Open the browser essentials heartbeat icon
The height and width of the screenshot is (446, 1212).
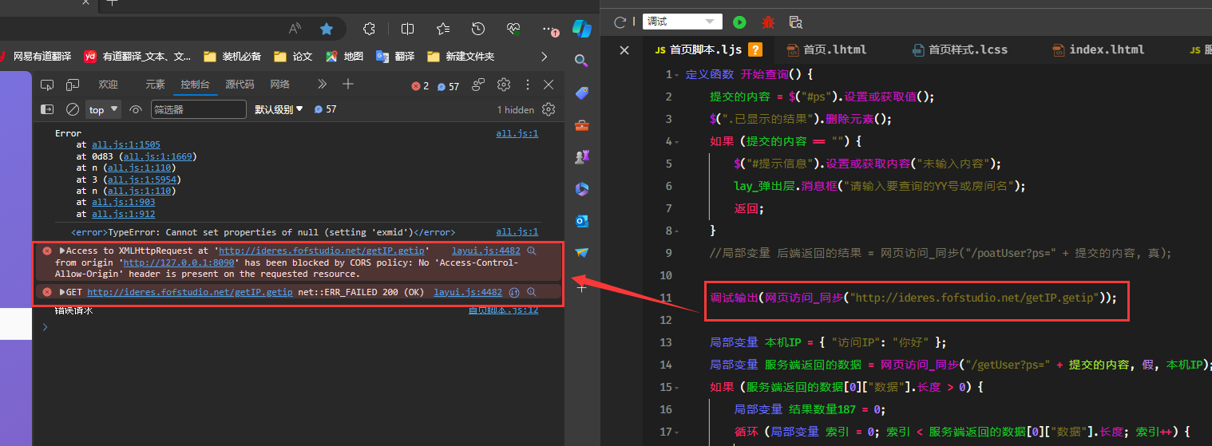coord(513,29)
